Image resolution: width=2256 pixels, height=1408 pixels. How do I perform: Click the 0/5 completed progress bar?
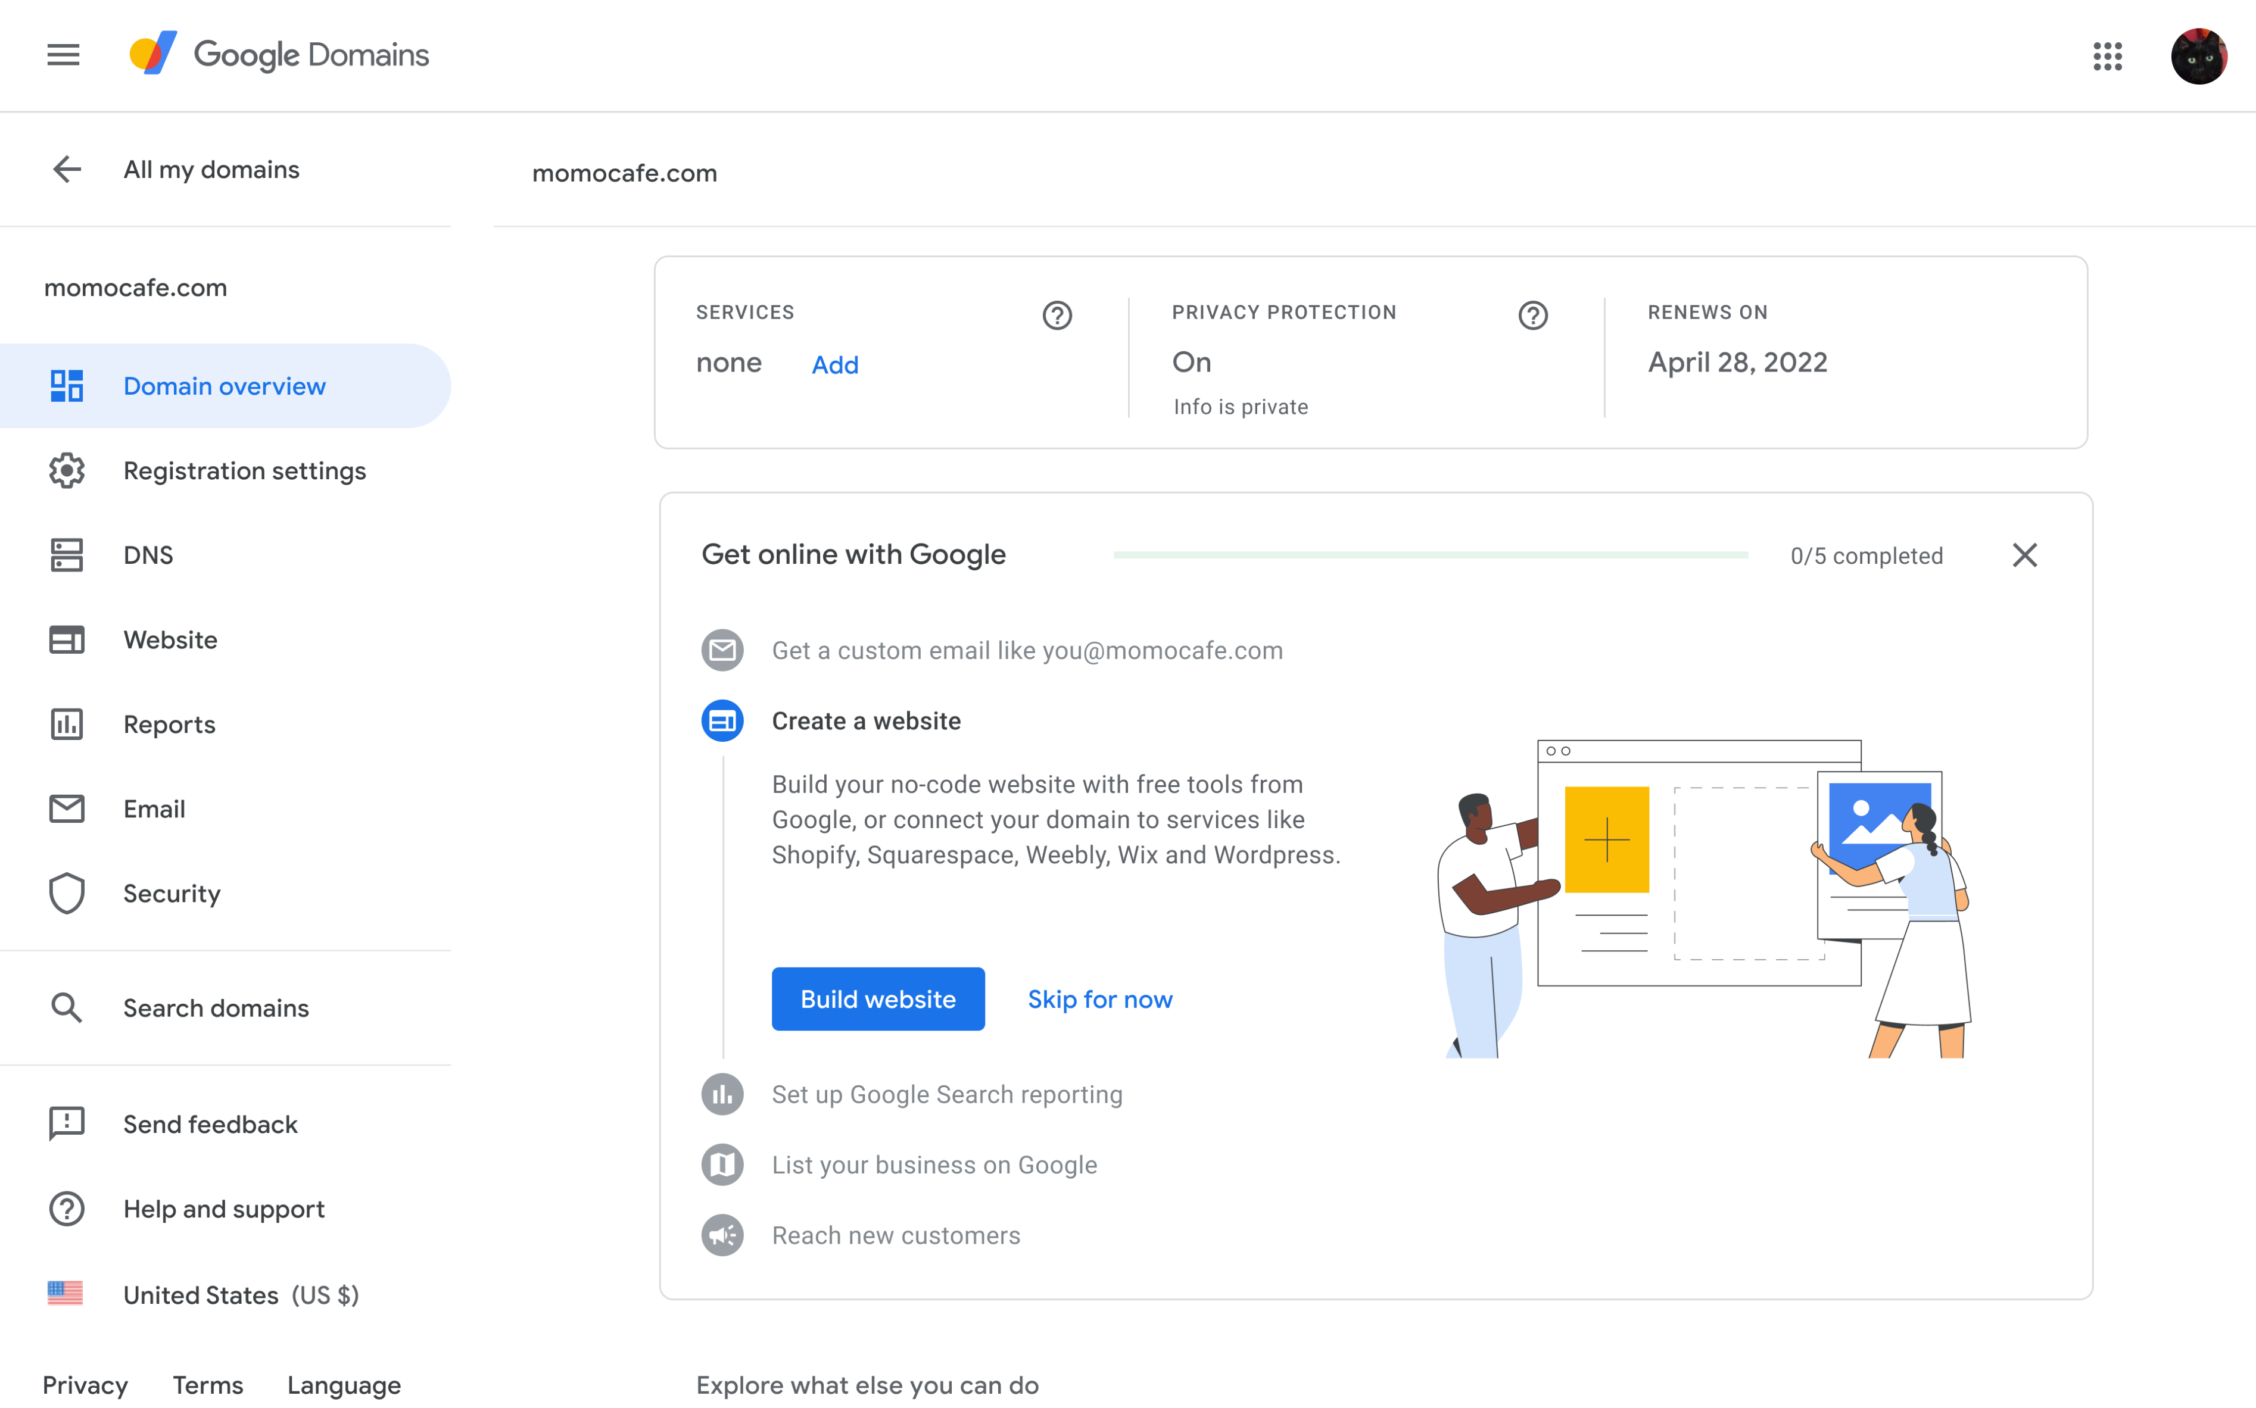point(1431,555)
